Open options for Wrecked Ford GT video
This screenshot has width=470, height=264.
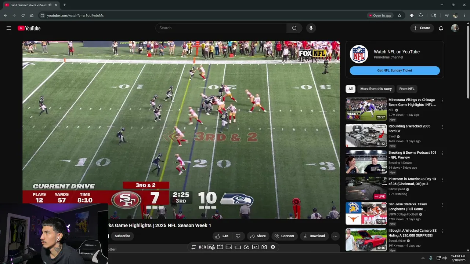click(442, 127)
